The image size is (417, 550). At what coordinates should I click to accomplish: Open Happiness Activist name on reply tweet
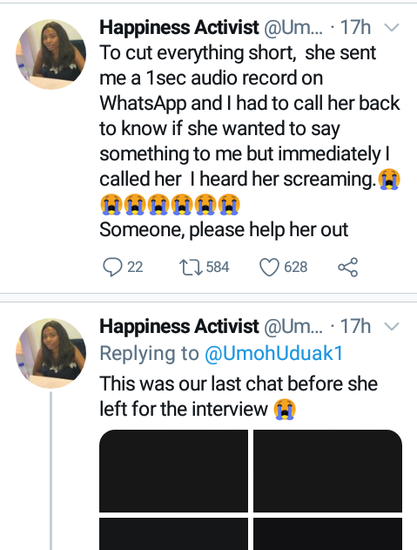click(179, 327)
